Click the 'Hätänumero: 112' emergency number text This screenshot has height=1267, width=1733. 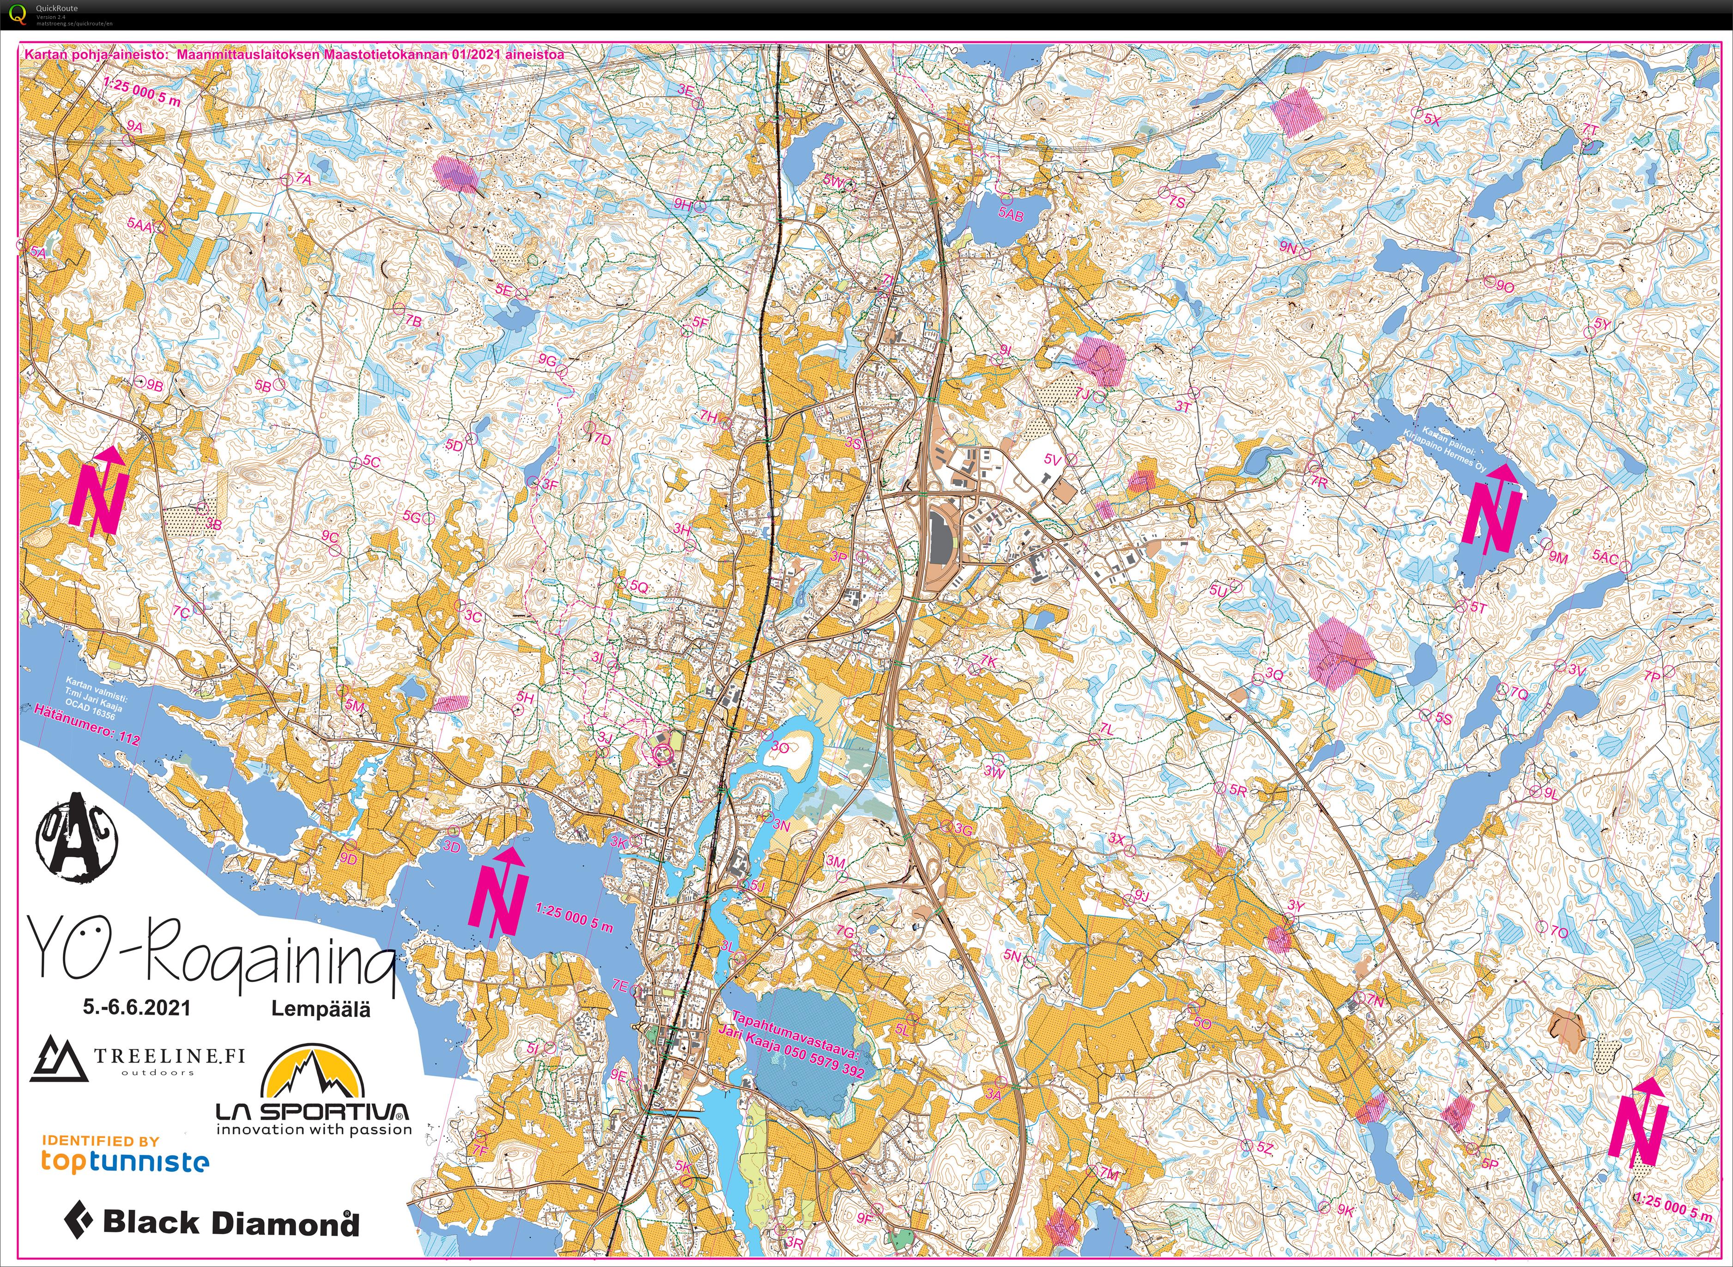tap(87, 726)
